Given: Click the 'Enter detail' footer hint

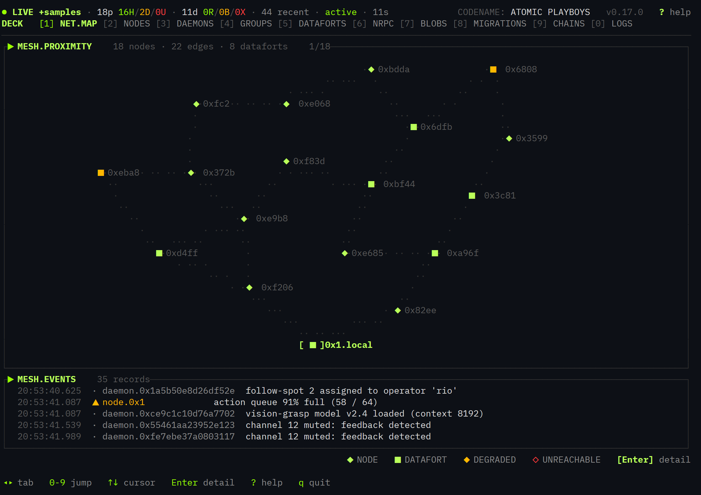Looking at the screenshot, I should tap(203, 483).
